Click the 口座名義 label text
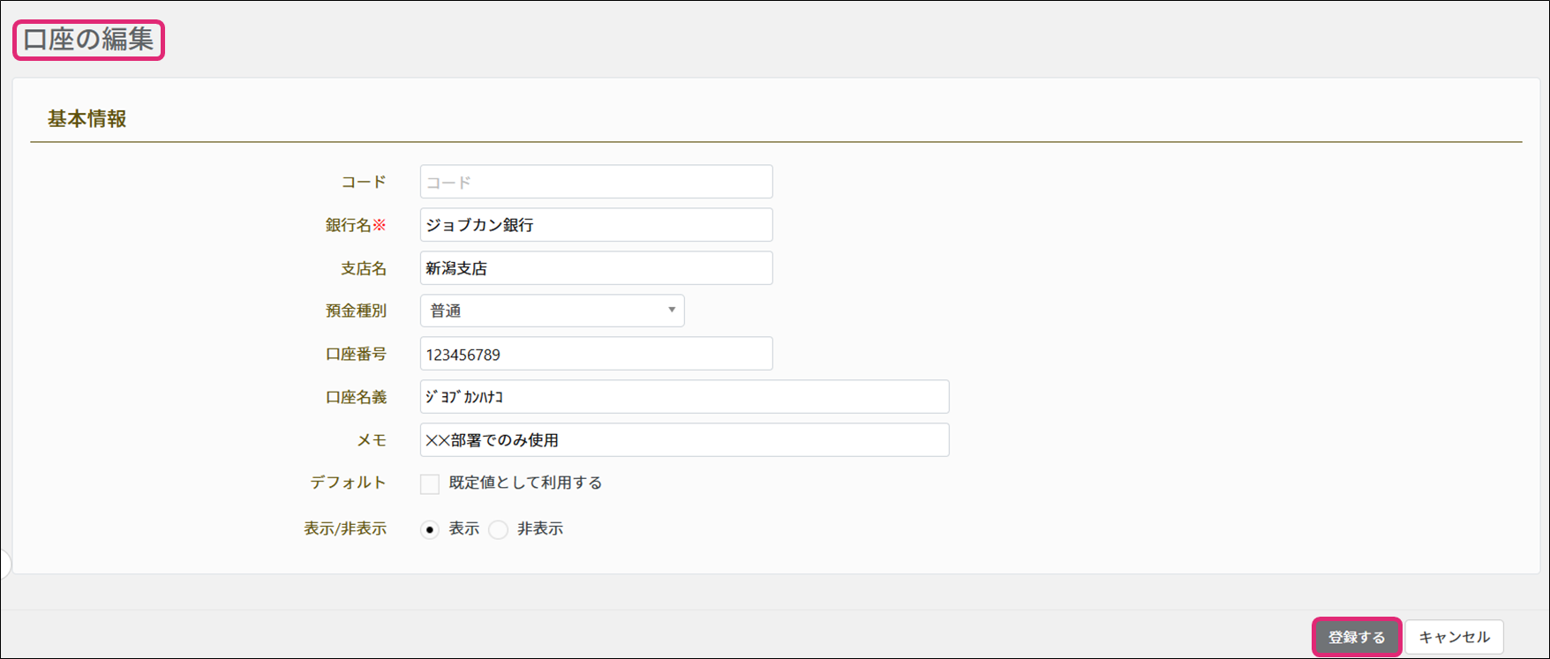The width and height of the screenshot is (1550, 659). coord(356,397)
